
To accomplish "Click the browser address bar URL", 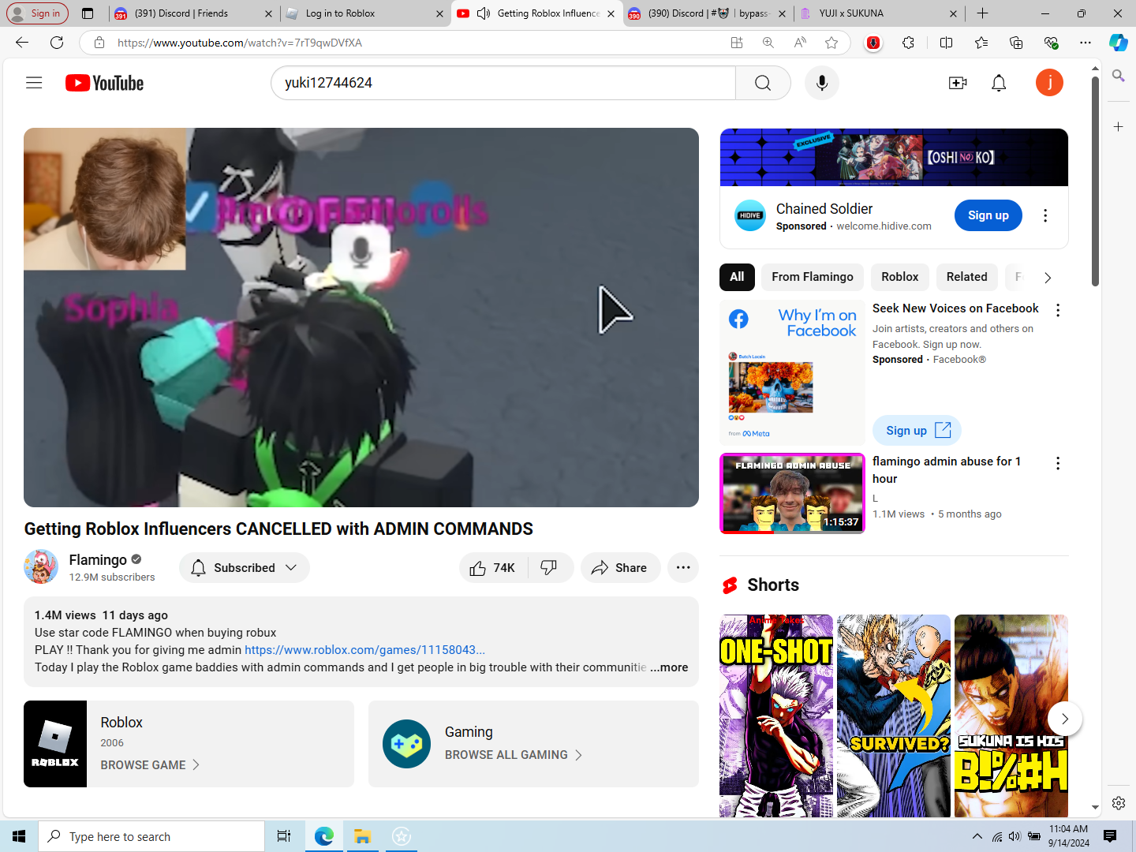I will [240, 43].
